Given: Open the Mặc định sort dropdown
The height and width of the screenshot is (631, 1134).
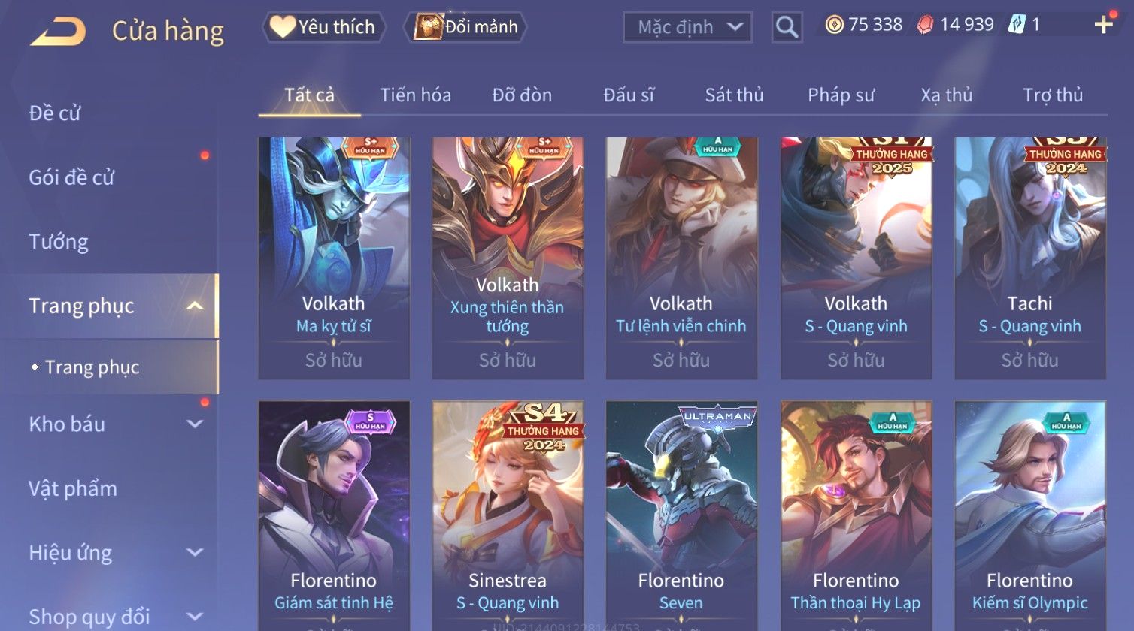Looking at the screenshot, I should [x=687, y=27].
